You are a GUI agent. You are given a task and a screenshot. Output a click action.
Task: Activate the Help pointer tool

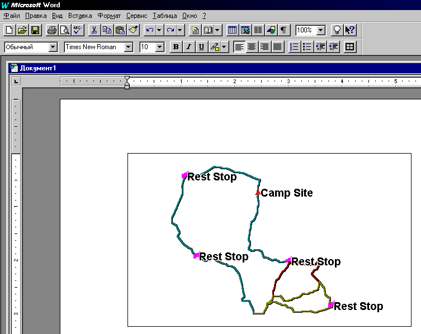pyautogui.click(x=350, y=30)
